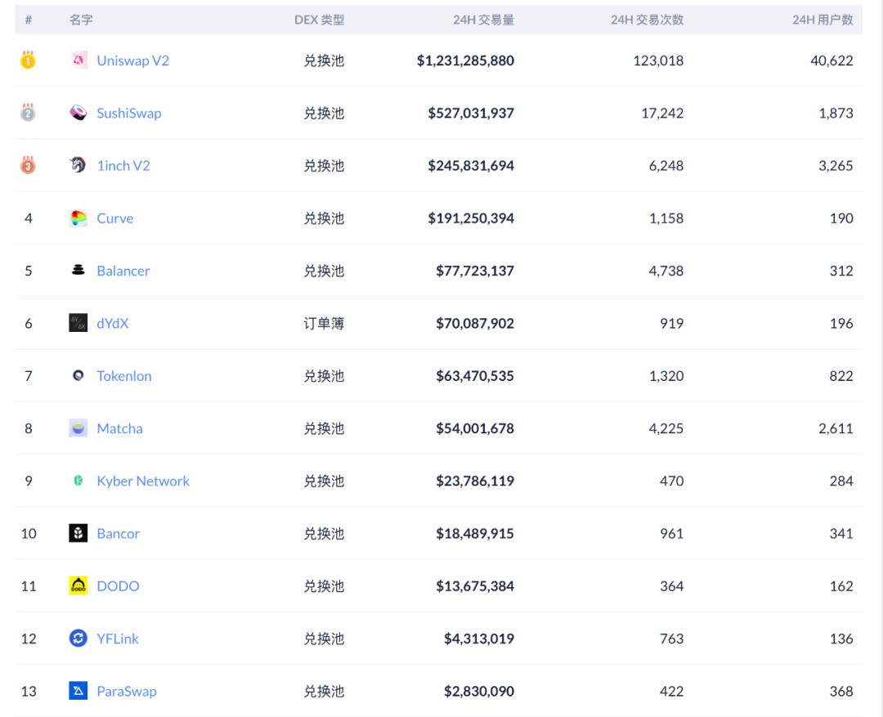
Task: Click the bronze third-place medal icon
Action: (x=28, y=164)
